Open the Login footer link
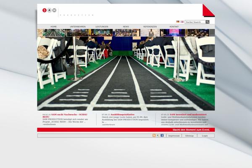Image resolution: width=252 pixels, height=168 pixels. [x=205, y=136]
